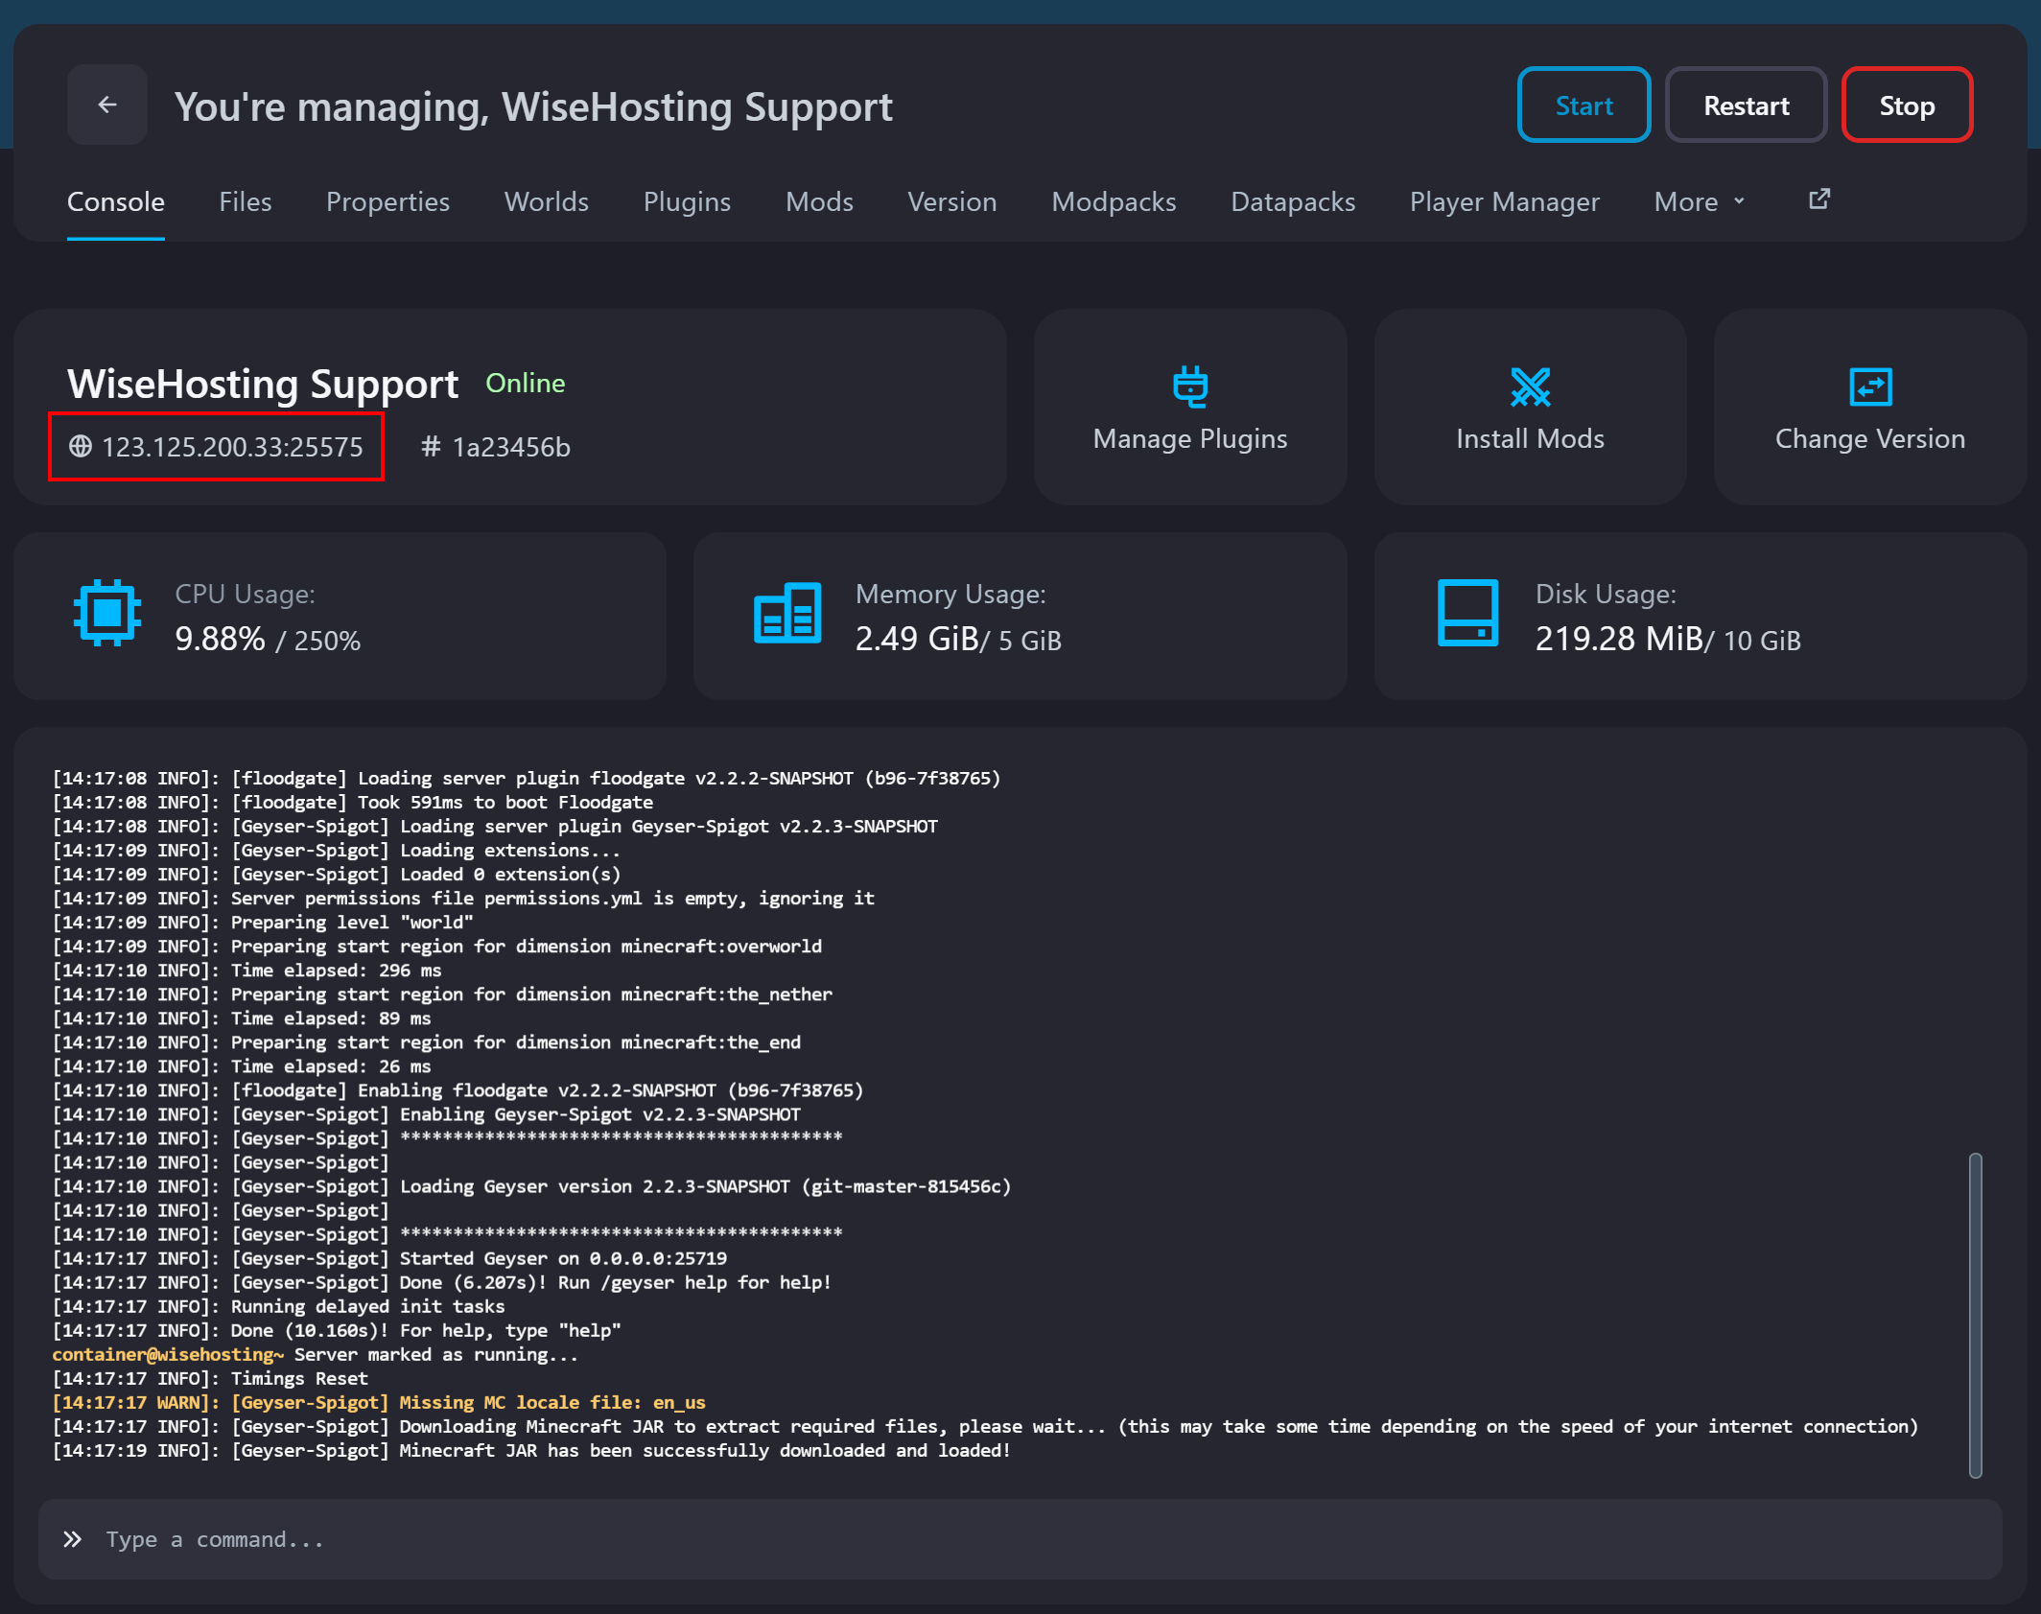Screen dimensions: 2041x1614
Task: Select the Console tab
Action: pos(115,201)
